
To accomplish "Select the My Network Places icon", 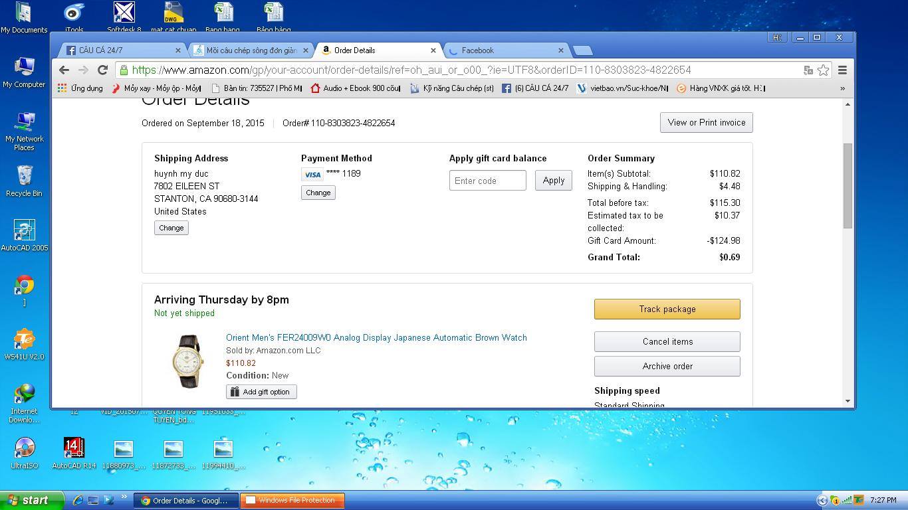I will click(24, 131).
